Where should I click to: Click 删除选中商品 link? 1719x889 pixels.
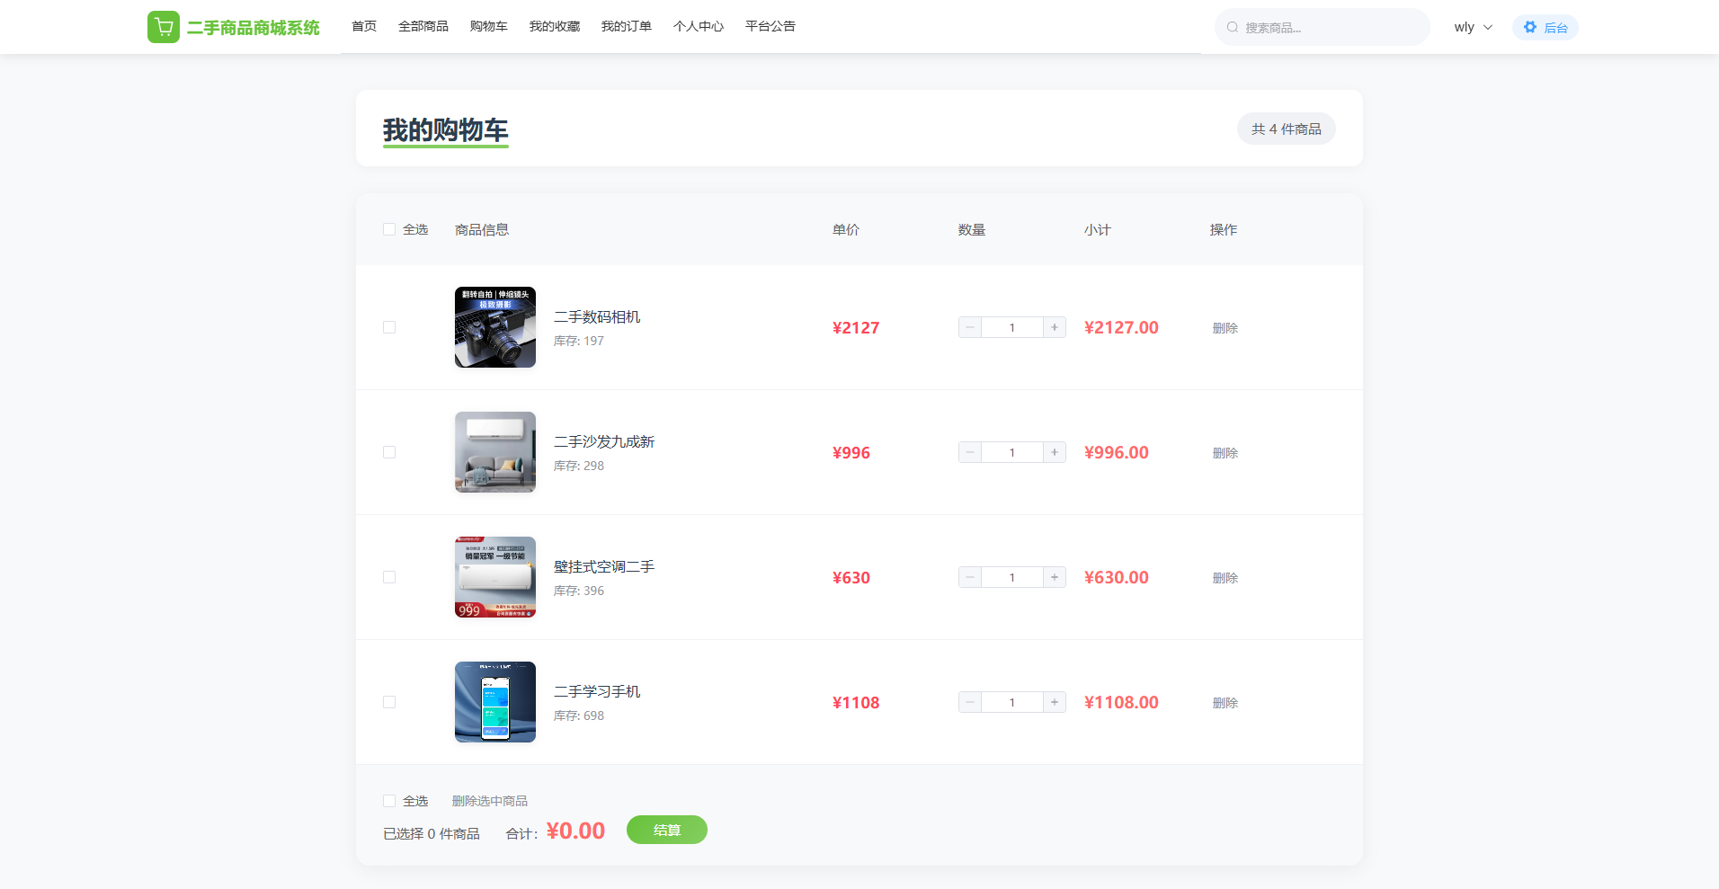[x=489, y=801]
